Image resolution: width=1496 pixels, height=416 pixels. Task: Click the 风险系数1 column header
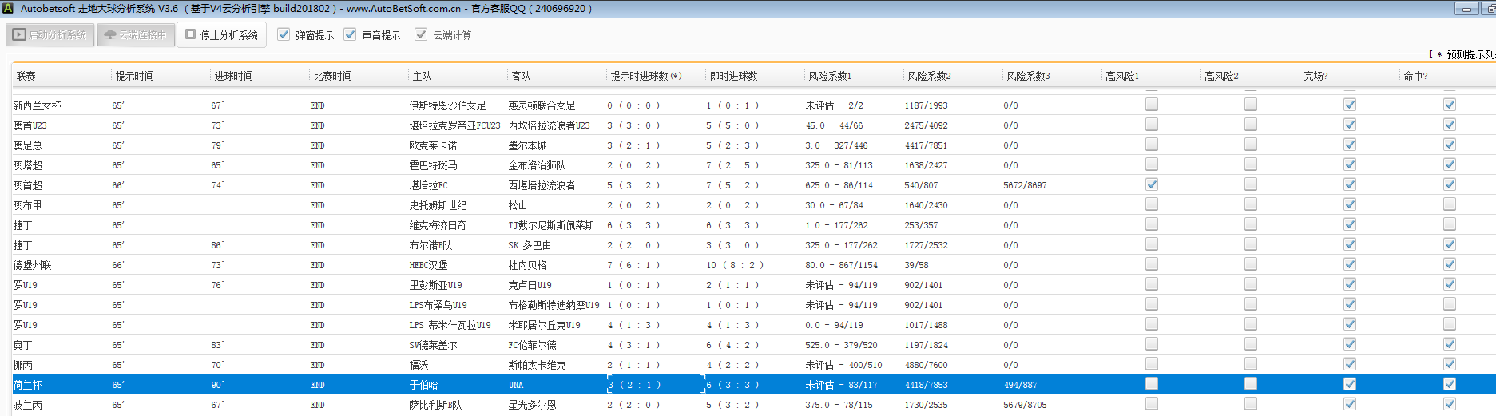[830, 76]
